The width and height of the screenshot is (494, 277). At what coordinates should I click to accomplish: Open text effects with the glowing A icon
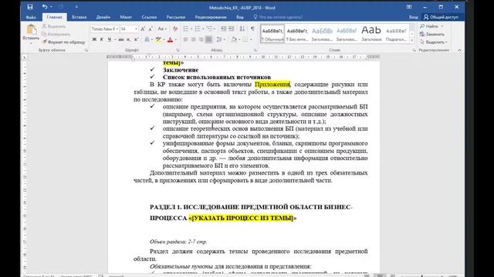pos(147,39)
